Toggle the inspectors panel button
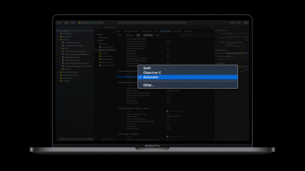This screenshot has height=171, width=305. pyautogui.click(x=246, y=23)
